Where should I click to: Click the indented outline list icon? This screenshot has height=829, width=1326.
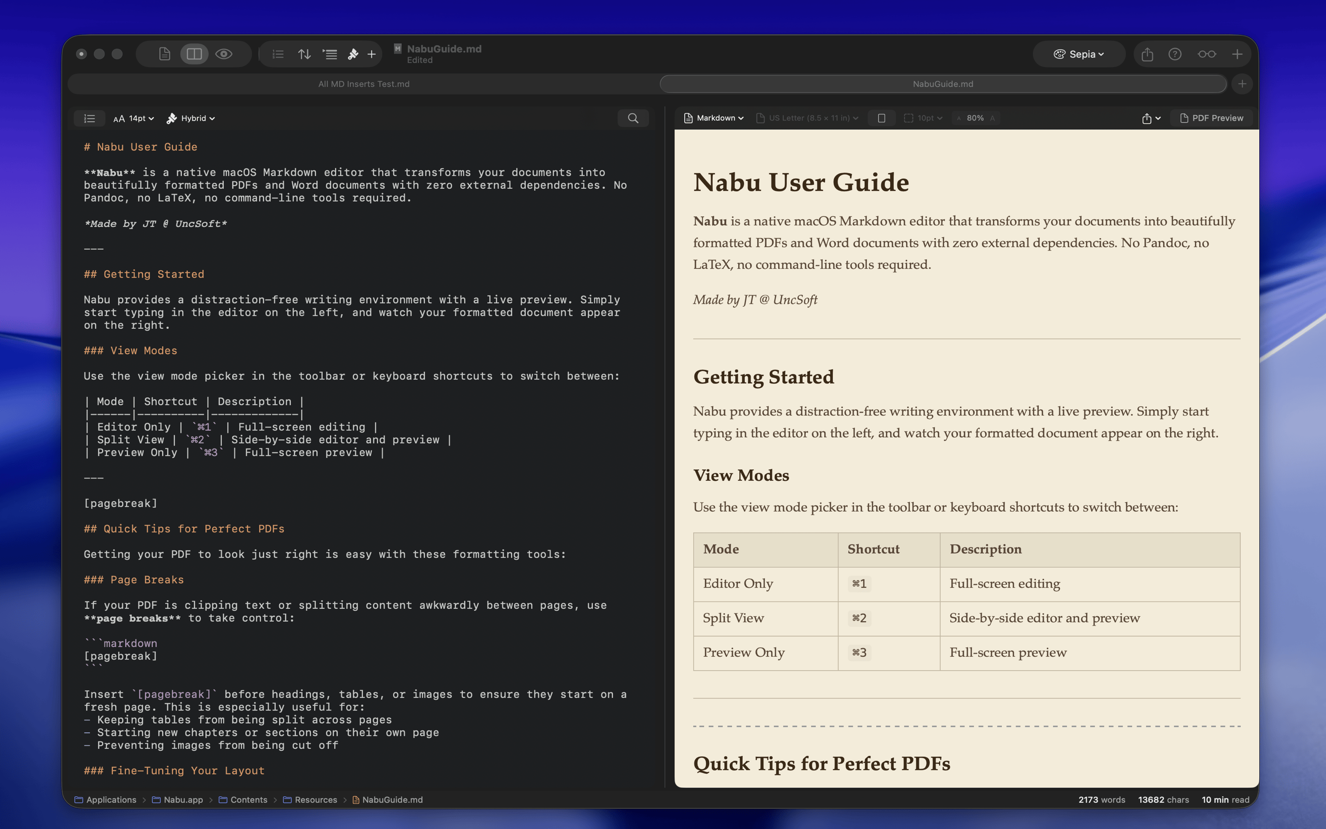pos(330,54)
